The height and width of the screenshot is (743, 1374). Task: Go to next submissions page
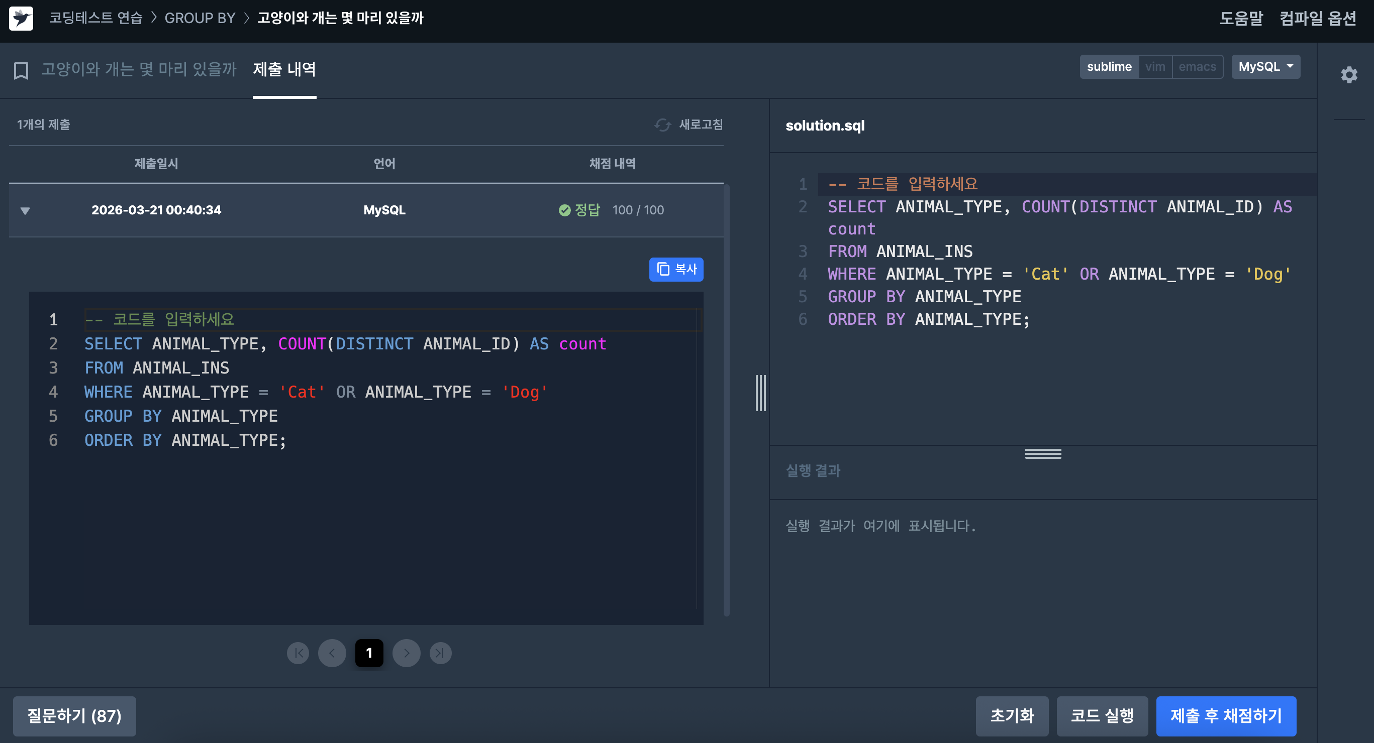(x=407, y=653)
